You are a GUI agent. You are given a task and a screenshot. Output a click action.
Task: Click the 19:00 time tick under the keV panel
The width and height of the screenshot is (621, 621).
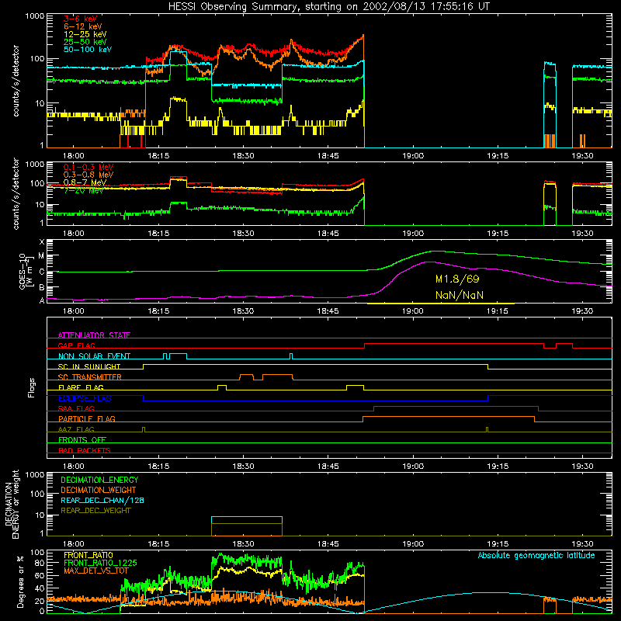[x=413, y=156]
